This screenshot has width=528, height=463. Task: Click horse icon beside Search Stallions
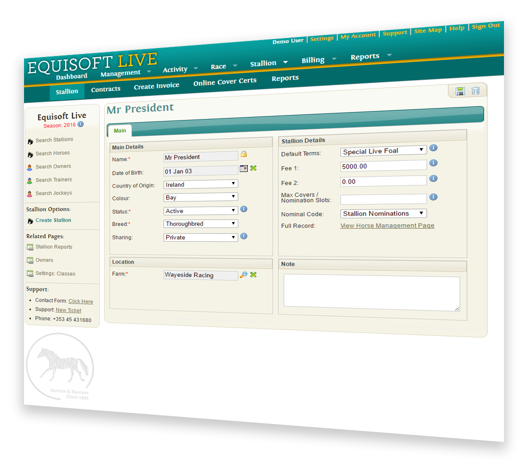(31, 141)
